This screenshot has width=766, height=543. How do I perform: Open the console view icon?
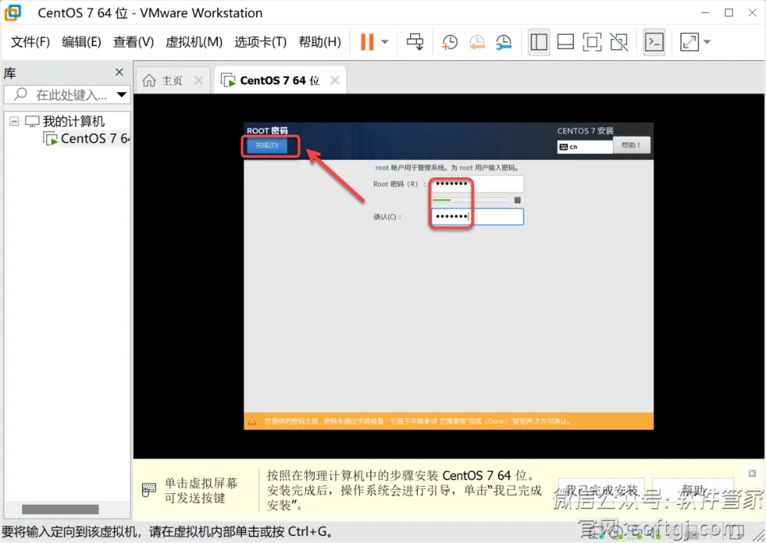click(654, 42)
